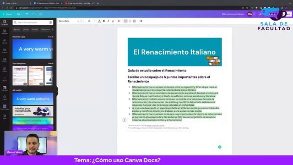Open the File menu
The image size is (293, 165).
[18, 14]
